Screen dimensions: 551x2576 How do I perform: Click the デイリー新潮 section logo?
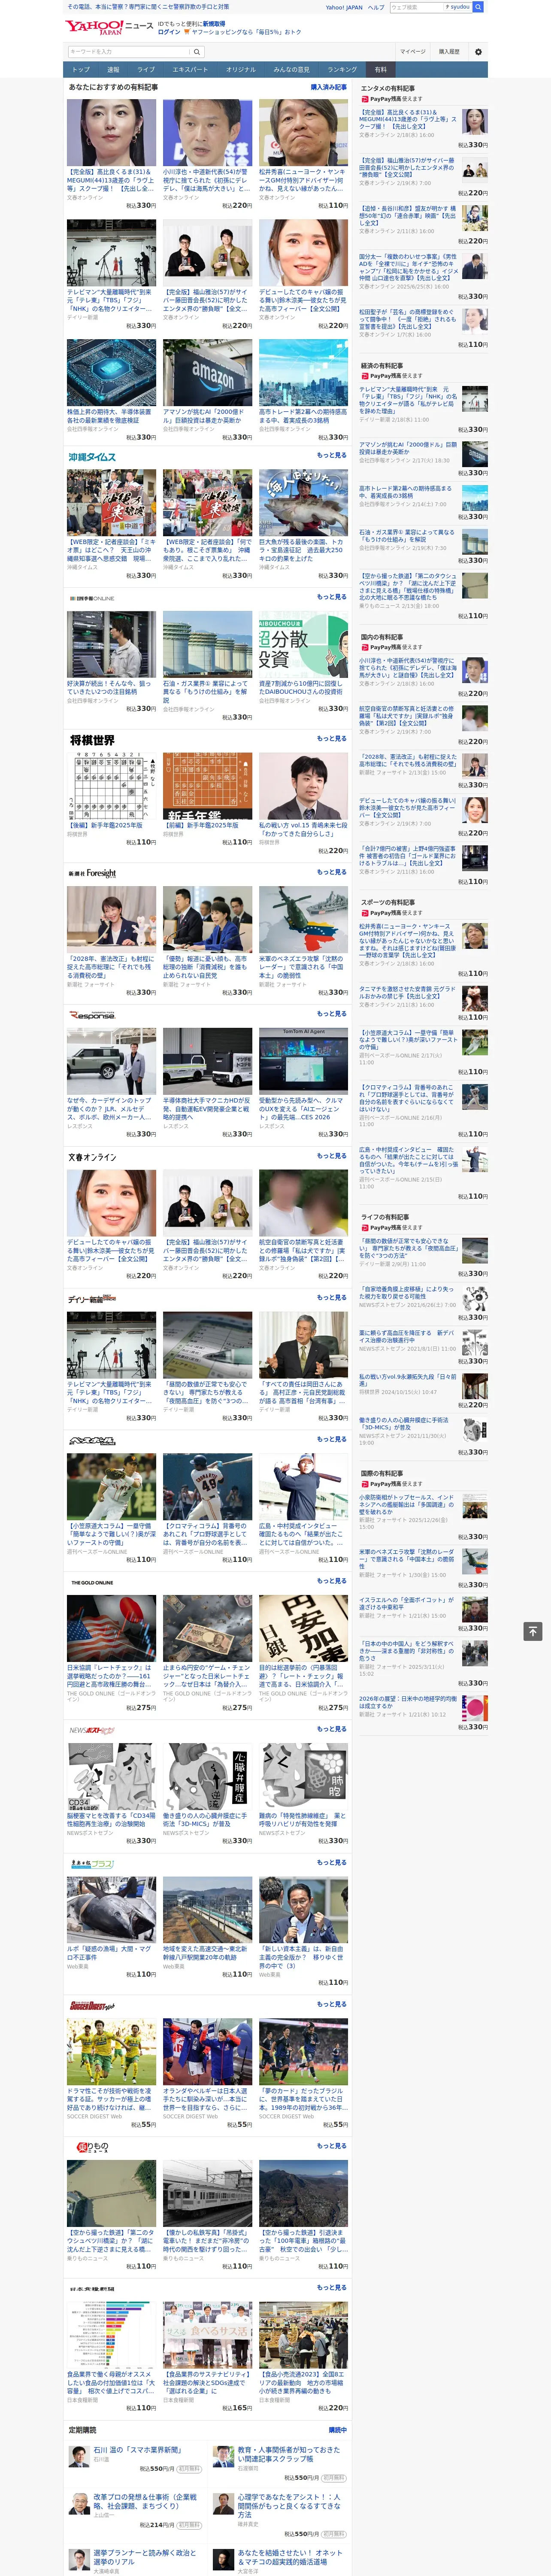tap(92, 1299)
